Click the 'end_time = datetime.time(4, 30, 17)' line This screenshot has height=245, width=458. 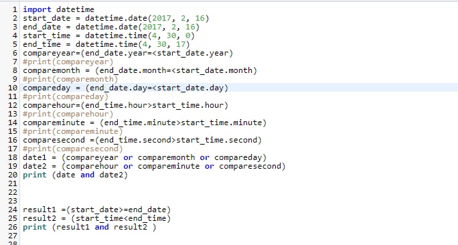point(106,44)
